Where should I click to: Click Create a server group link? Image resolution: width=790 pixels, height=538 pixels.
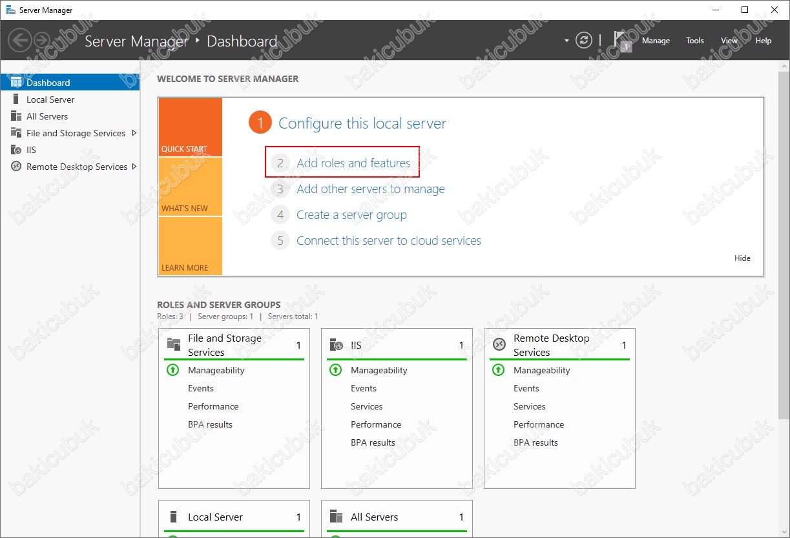[351, 215]
